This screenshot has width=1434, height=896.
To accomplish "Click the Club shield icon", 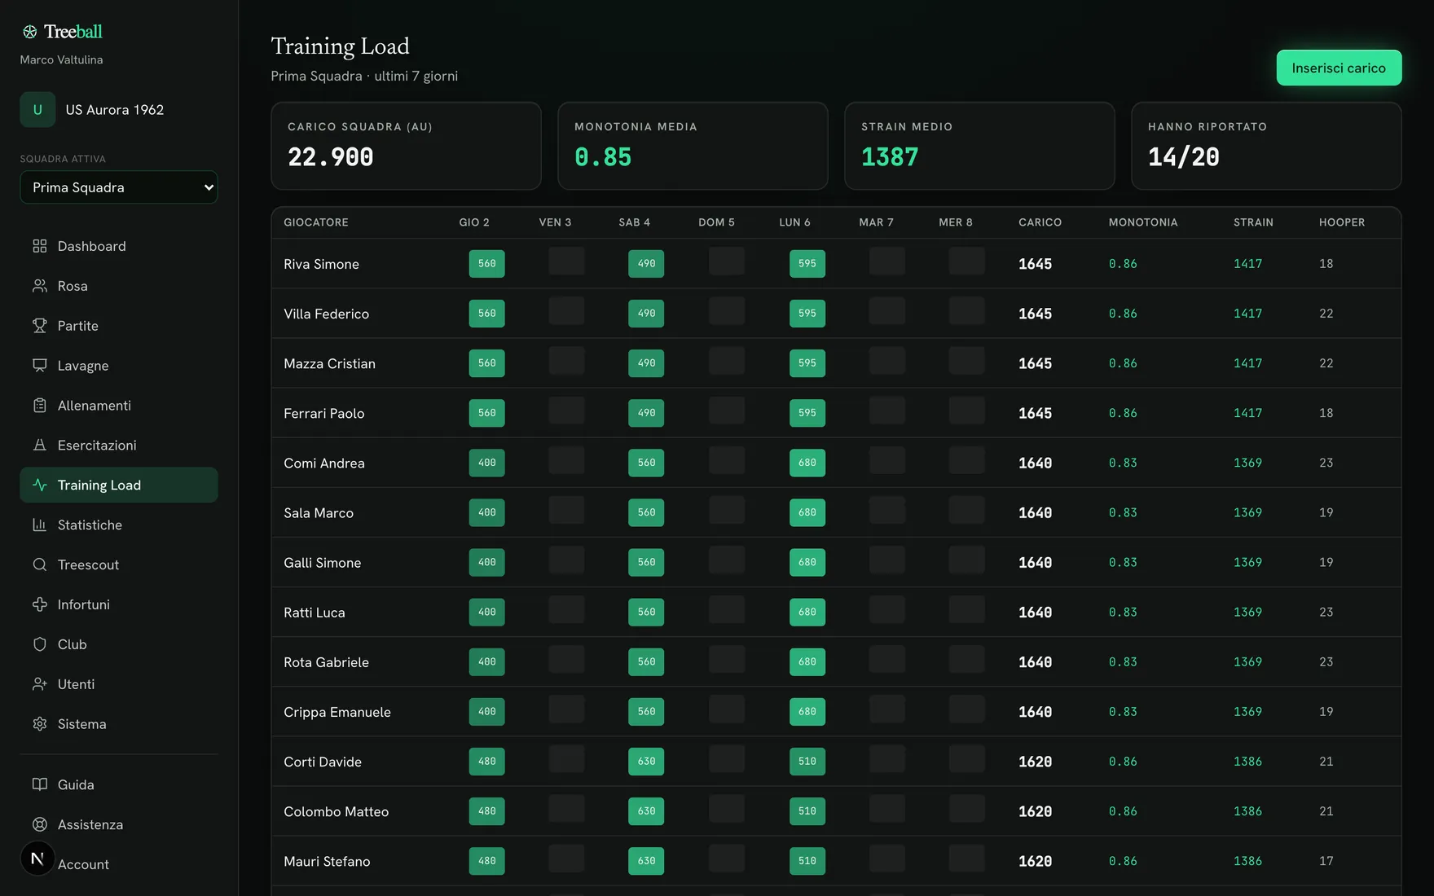I will pos(39,644).
